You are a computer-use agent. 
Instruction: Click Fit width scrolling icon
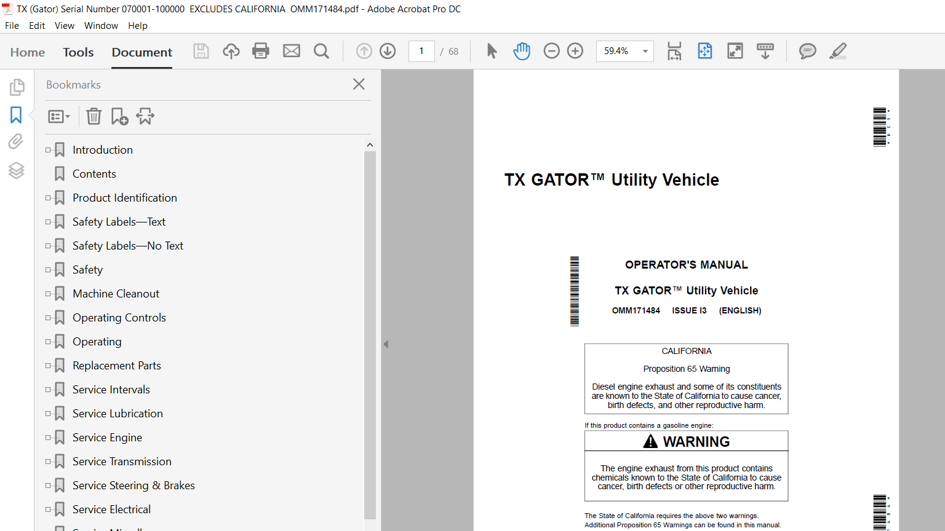pyautogui.click(x=674, y=51)
